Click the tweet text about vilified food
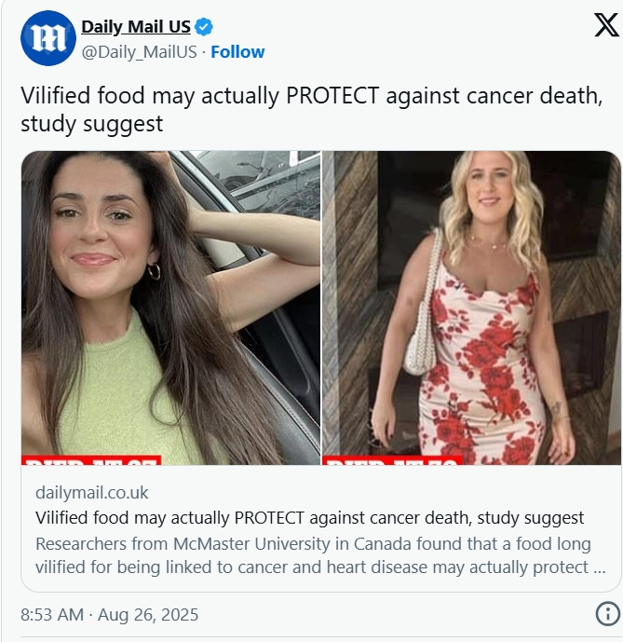Viewport: 623px width, 642px height. [311, 109]
